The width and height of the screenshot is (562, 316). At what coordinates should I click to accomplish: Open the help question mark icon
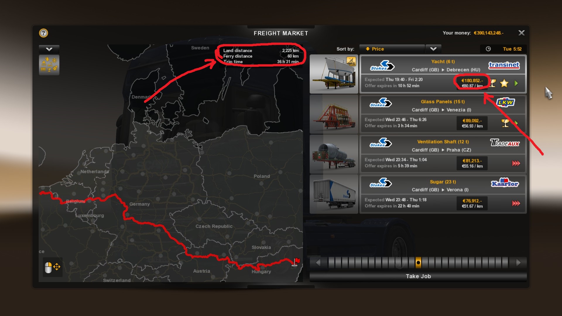coord(43,33)
